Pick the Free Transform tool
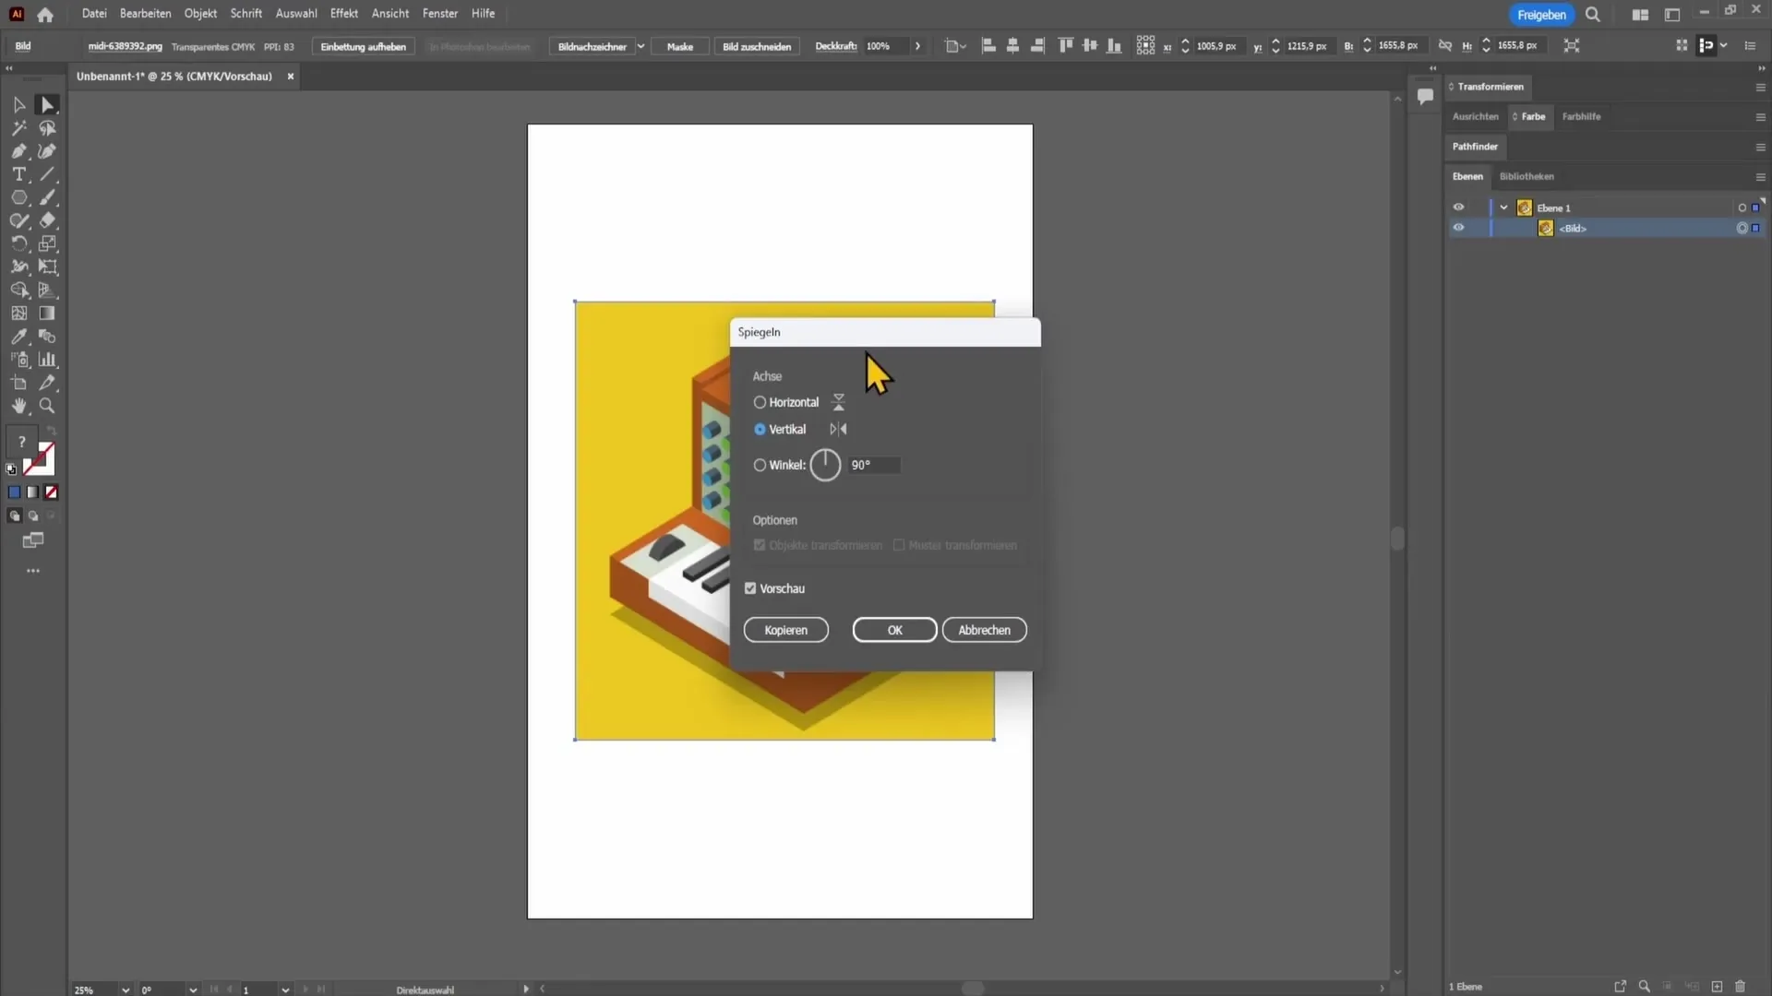The image size is (1772, 996). coord(47,267)
